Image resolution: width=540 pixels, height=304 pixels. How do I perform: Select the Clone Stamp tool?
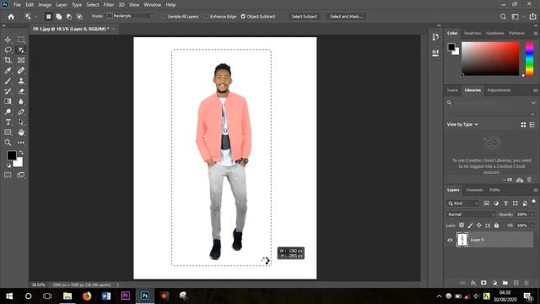point(21,81)
